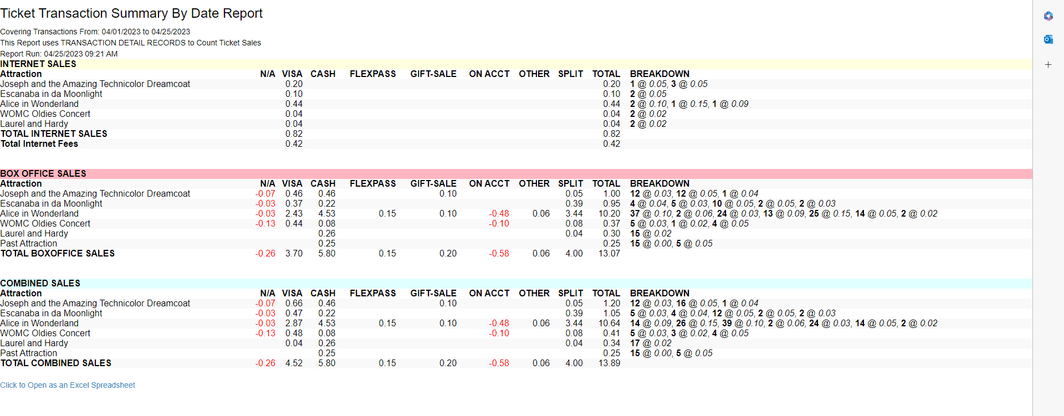Click the N/A column header in Box Office Sales

268,184
